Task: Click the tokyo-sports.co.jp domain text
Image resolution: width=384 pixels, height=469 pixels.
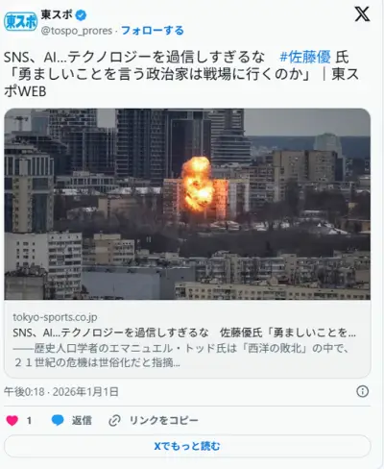Action: click(x=55, y=317)
